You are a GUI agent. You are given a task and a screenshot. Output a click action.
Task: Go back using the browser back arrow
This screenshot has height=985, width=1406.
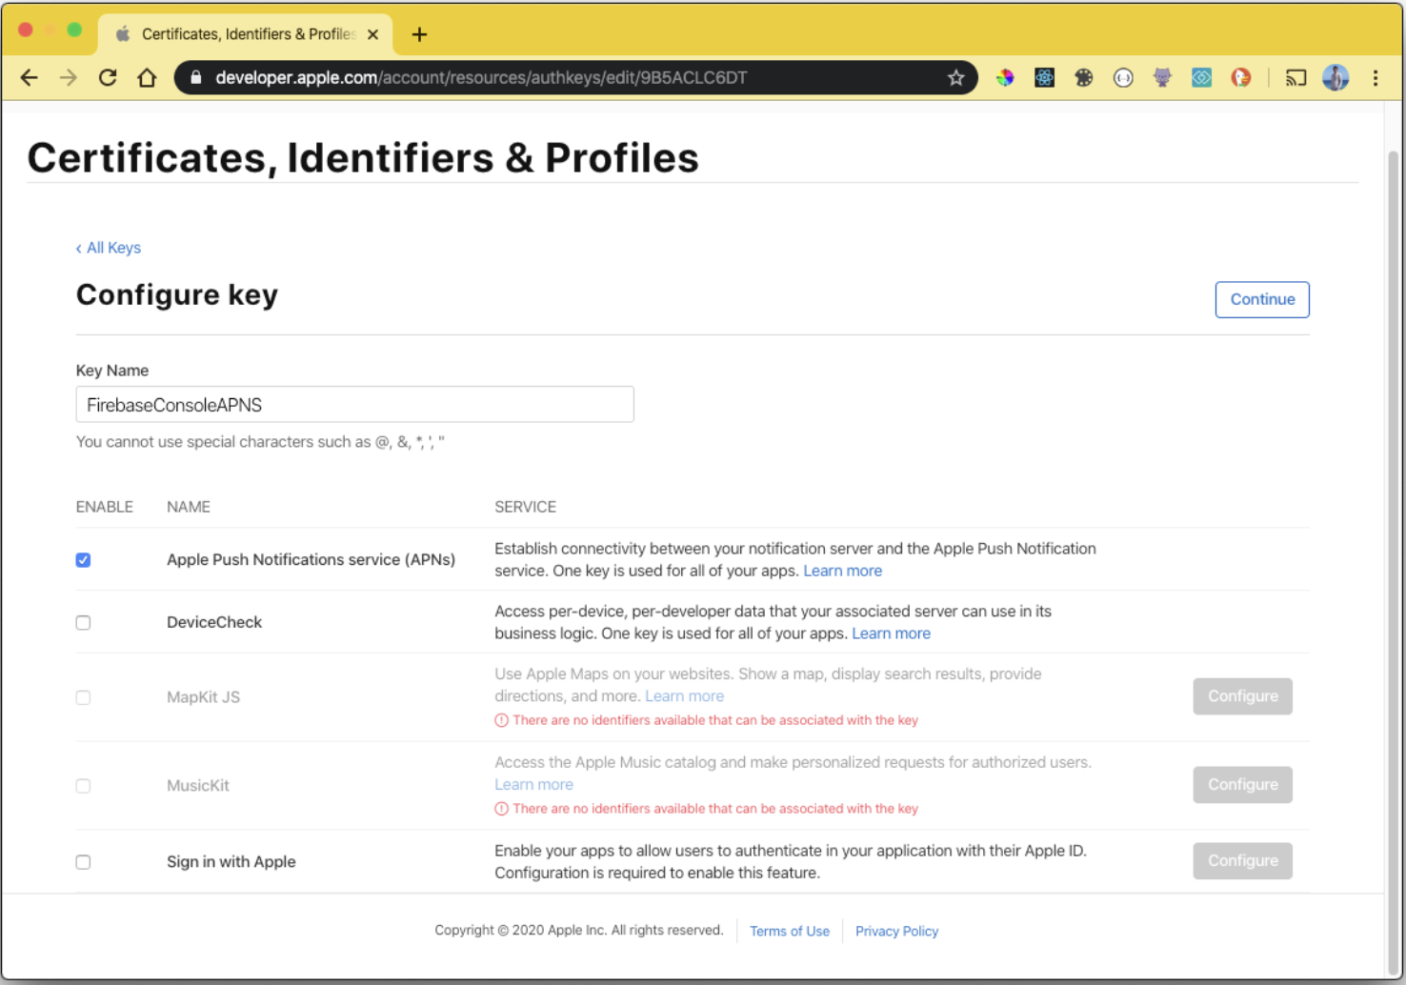[30, 78]
